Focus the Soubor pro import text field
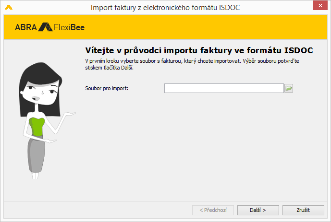Image resolution: width=331 pixels, height=222 pixels. point(224,88)
